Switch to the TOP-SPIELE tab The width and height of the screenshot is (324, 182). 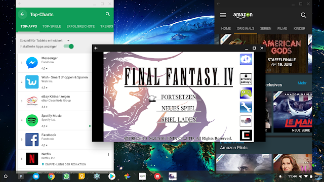click(x=52, y=26)
